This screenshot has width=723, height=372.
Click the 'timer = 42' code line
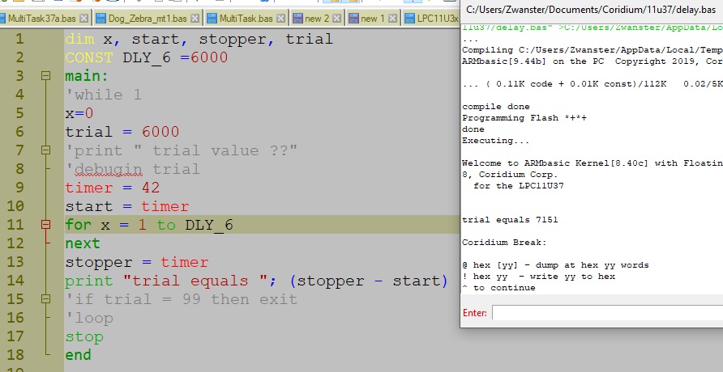[x=113, y=188]
